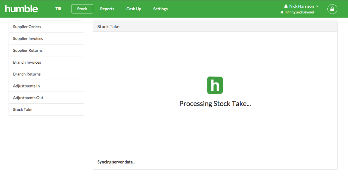Select the Stock tab
Screen dimensions: 348x179
pyautogui.click(x=82, y=9)
